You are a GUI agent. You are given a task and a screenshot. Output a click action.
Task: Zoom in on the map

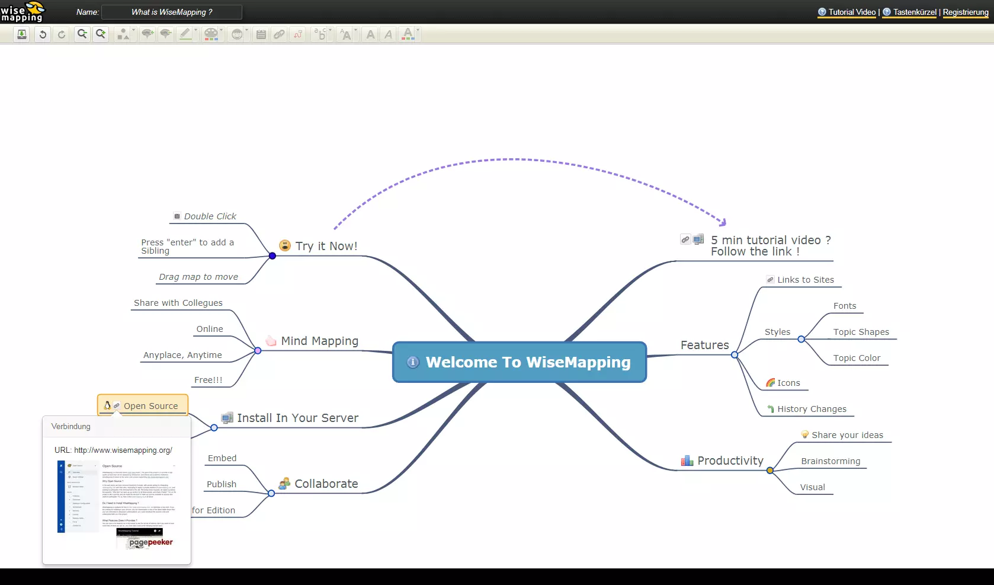(x=101, y=34)
